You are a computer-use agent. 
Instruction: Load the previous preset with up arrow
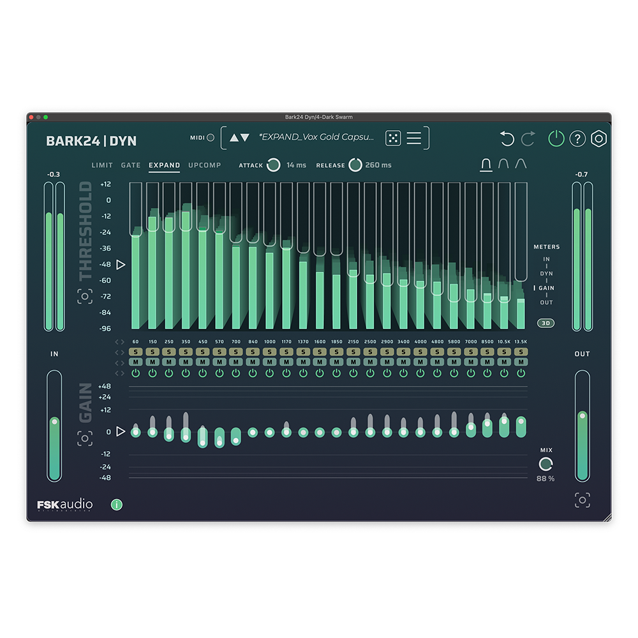tap(234, 138)
